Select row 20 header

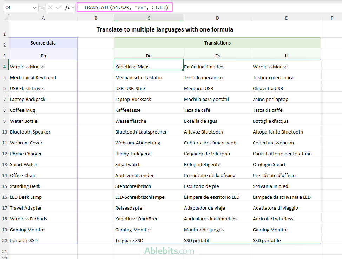tap(4, 238)
